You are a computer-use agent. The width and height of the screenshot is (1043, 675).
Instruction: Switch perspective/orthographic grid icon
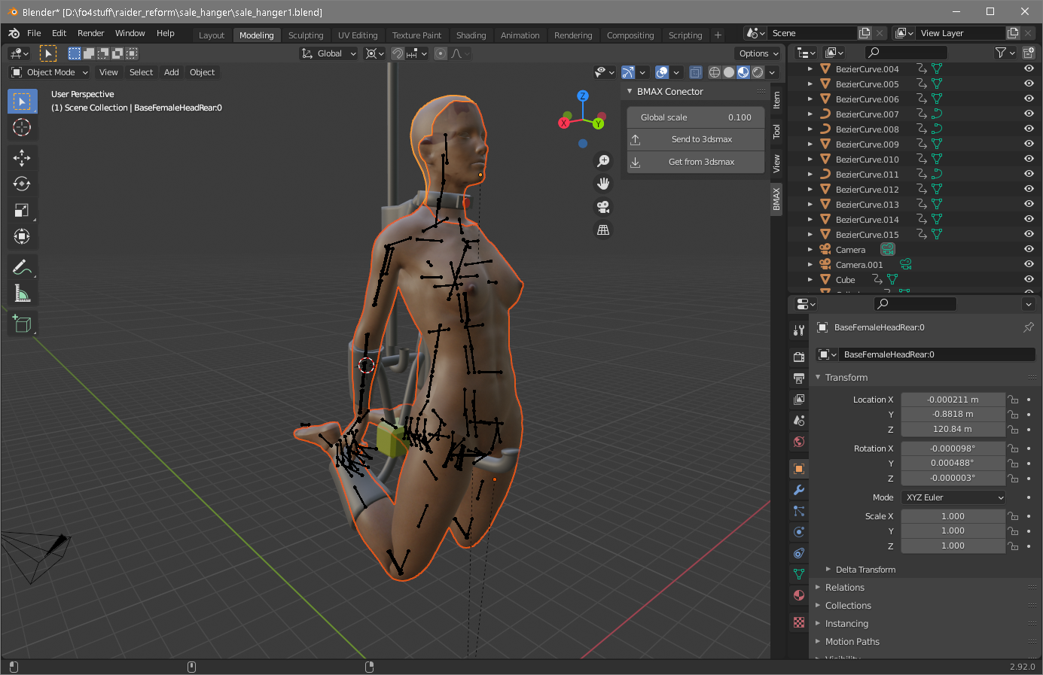point(603,230)
